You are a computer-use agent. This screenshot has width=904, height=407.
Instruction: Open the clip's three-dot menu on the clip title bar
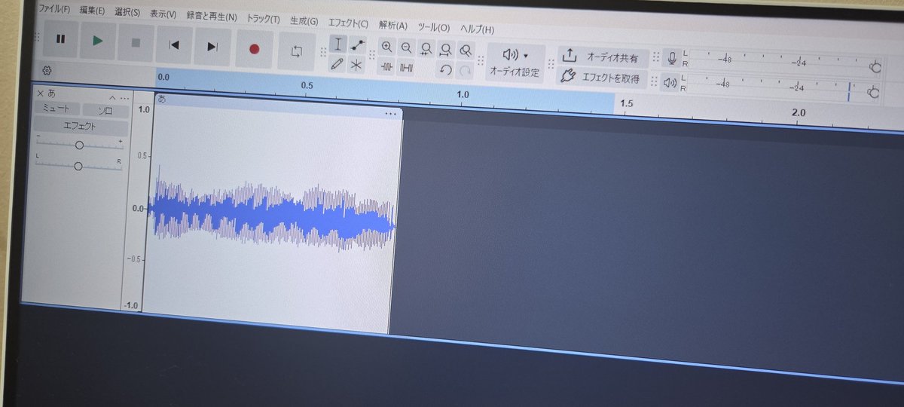(x=390, y=113)
